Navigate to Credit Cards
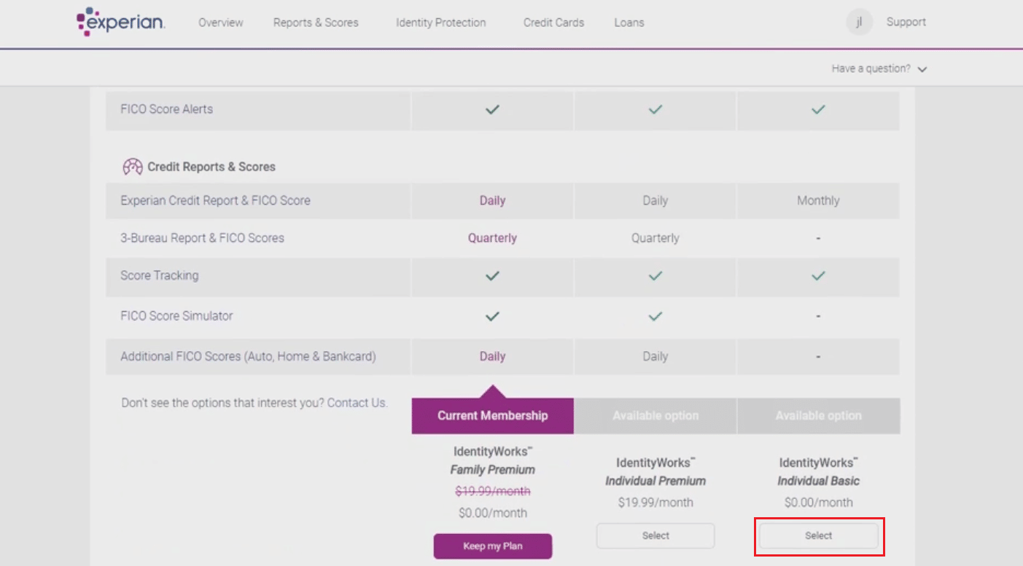The height and width of the screenshot is (566, 1023). (x=553, y=23)
